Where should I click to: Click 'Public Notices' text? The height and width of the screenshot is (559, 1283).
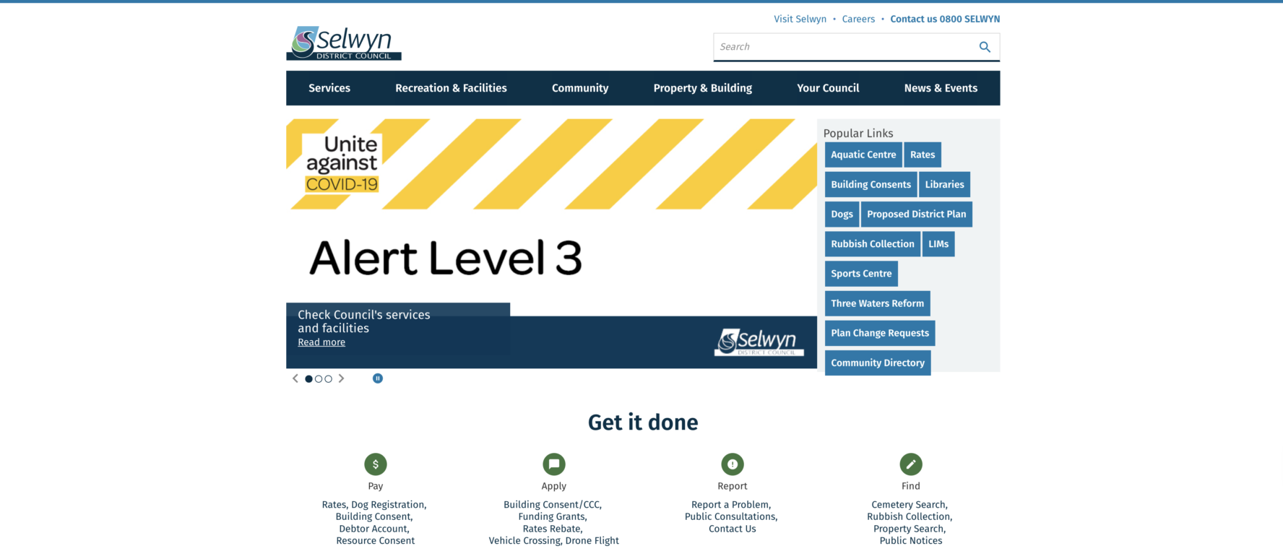click(911, 541)
